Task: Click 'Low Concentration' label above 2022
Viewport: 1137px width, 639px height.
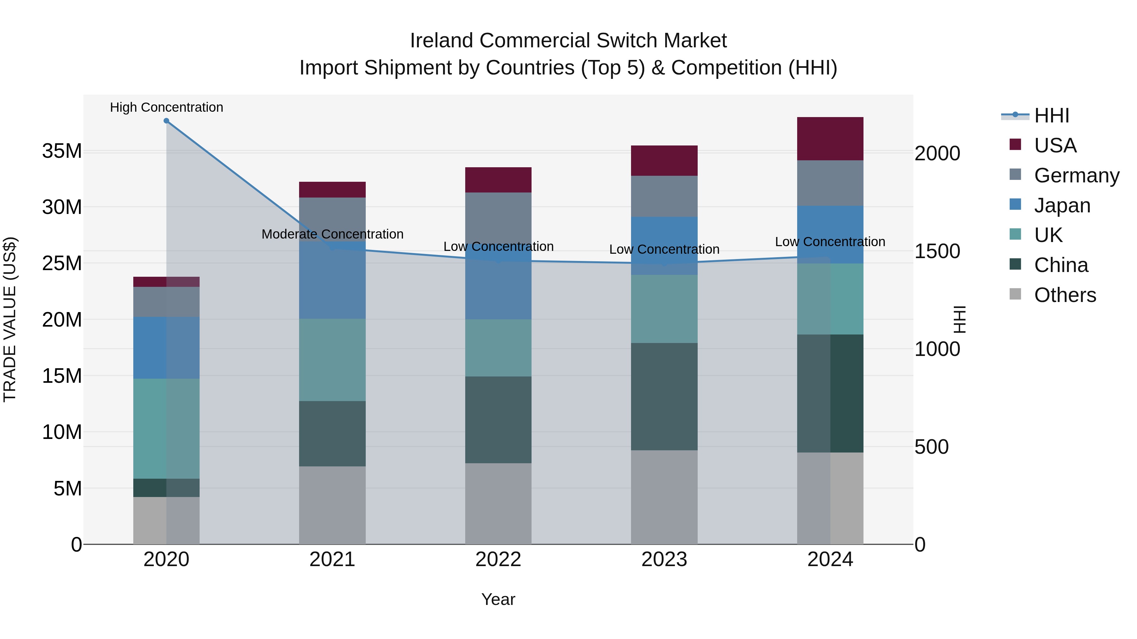Action: (498, 246)
